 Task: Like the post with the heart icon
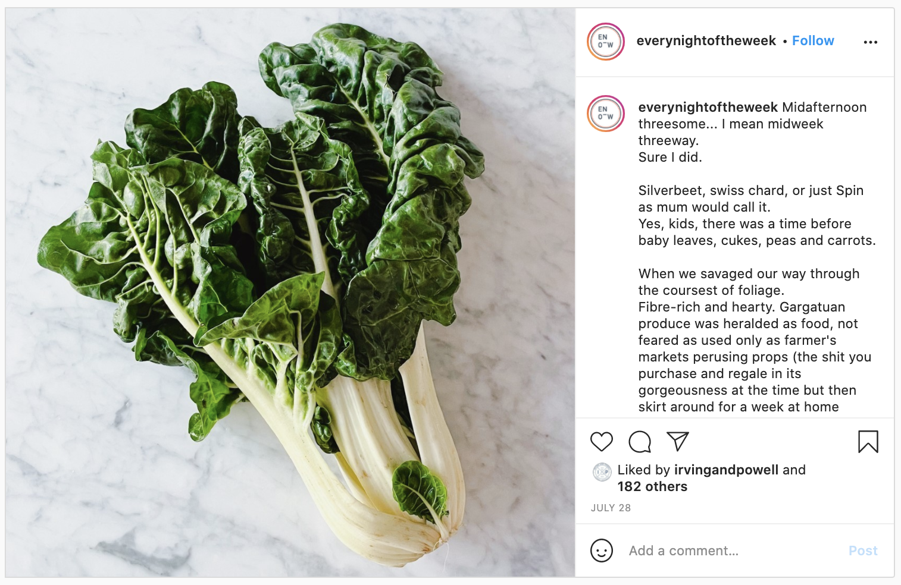tap(601, 442)
